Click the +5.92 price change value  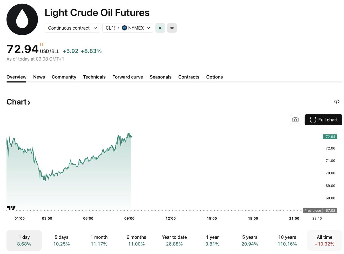point(71,51)
